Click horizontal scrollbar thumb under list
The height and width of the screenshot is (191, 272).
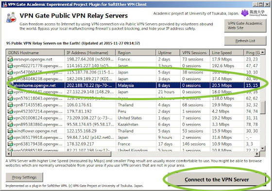click(x=61, y=154)
